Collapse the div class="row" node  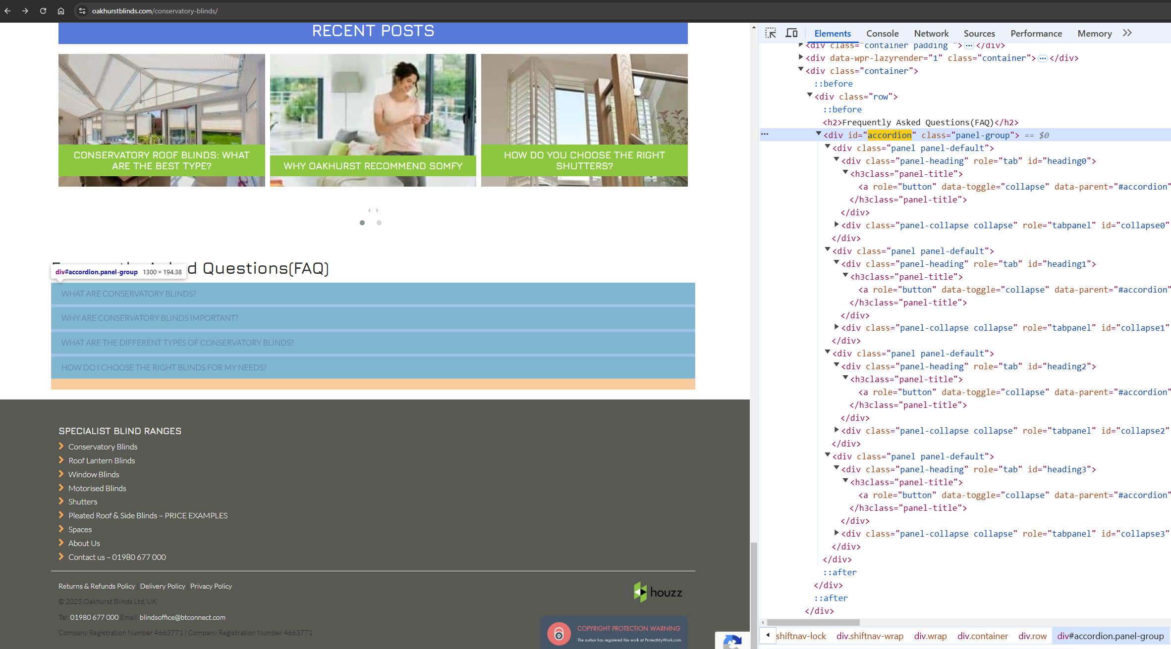[x=810, y=95]
